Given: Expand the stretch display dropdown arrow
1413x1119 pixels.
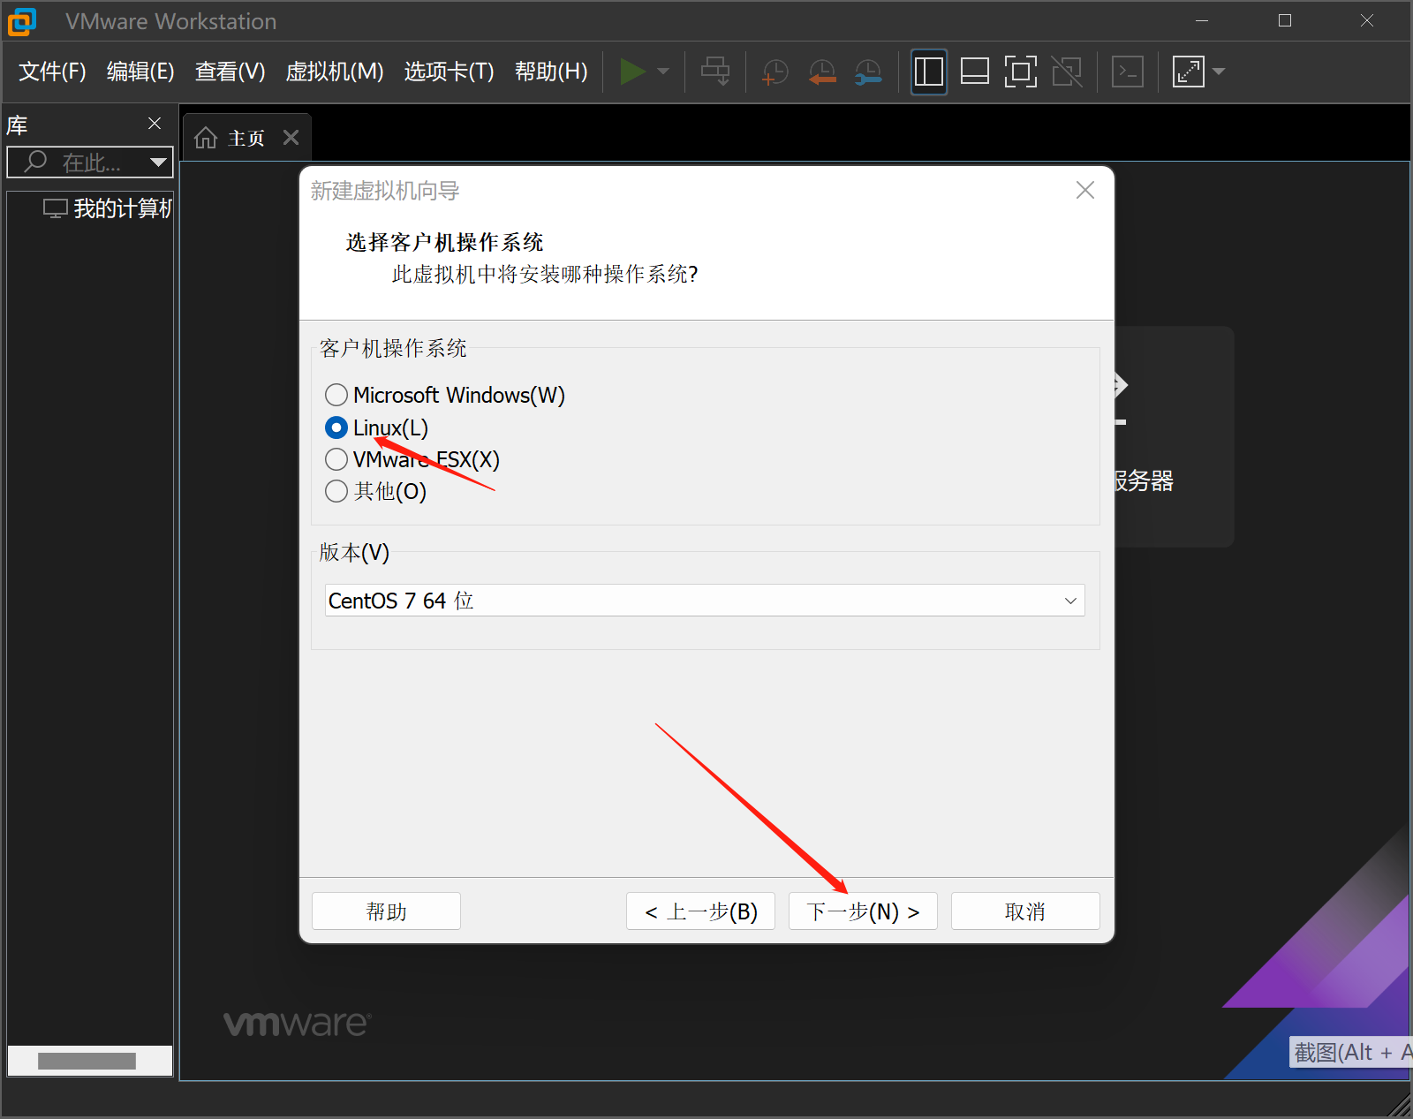Looking at the screenshot, I should click(x=1219, y=72).
